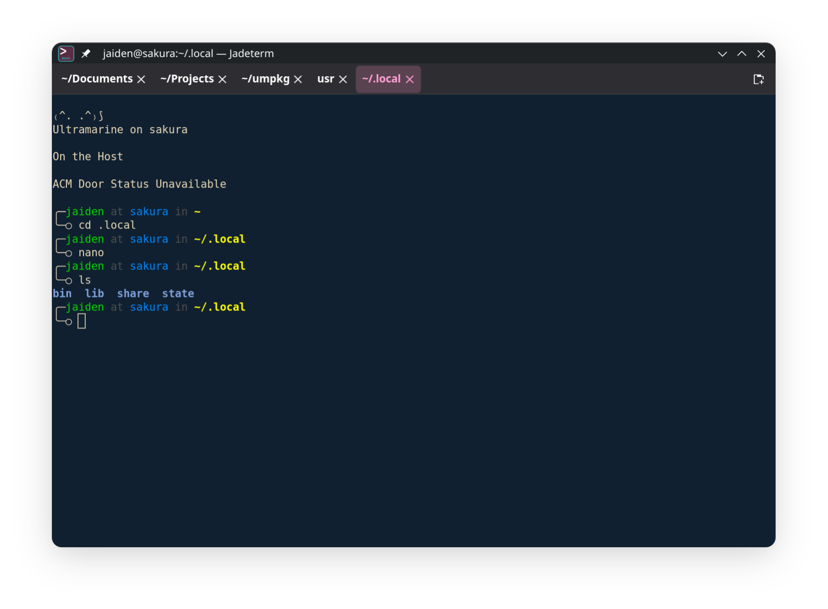Open a new tab with the plus icon
828x609 pixels.
point(759,79)
